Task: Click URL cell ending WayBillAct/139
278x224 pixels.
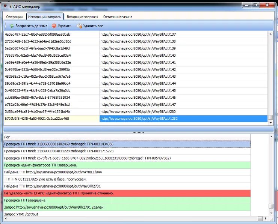Action: pos(183,48)
